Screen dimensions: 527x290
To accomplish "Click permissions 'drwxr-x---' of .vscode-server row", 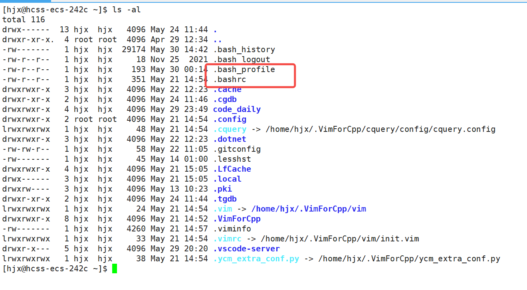I will point(26,249).
